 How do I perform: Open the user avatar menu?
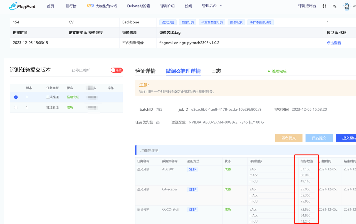pos(347,6)
